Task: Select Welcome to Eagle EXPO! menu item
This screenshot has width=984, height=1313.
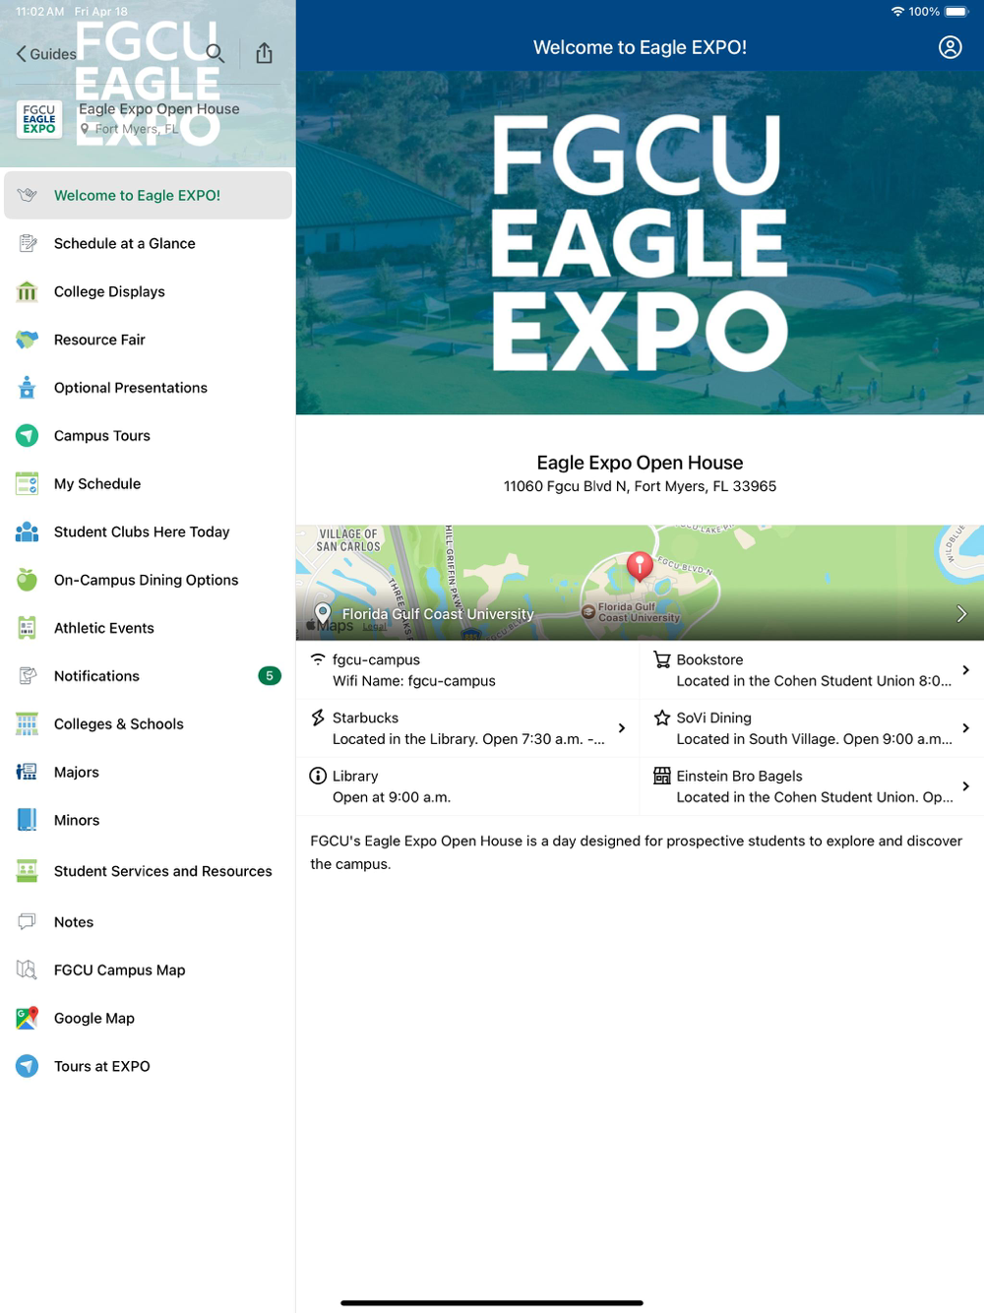Action: pyautogui.click(x=148, y=195)
